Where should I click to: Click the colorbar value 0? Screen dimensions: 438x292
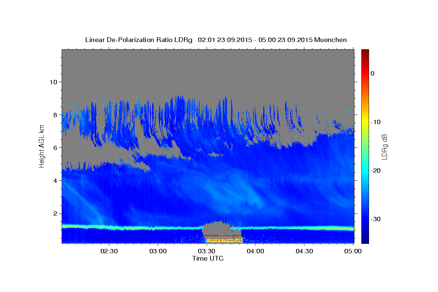373,73
